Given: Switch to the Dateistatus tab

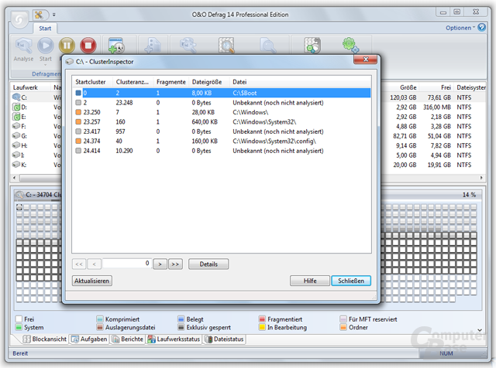Looking at the screenshot, I should 225,339.
